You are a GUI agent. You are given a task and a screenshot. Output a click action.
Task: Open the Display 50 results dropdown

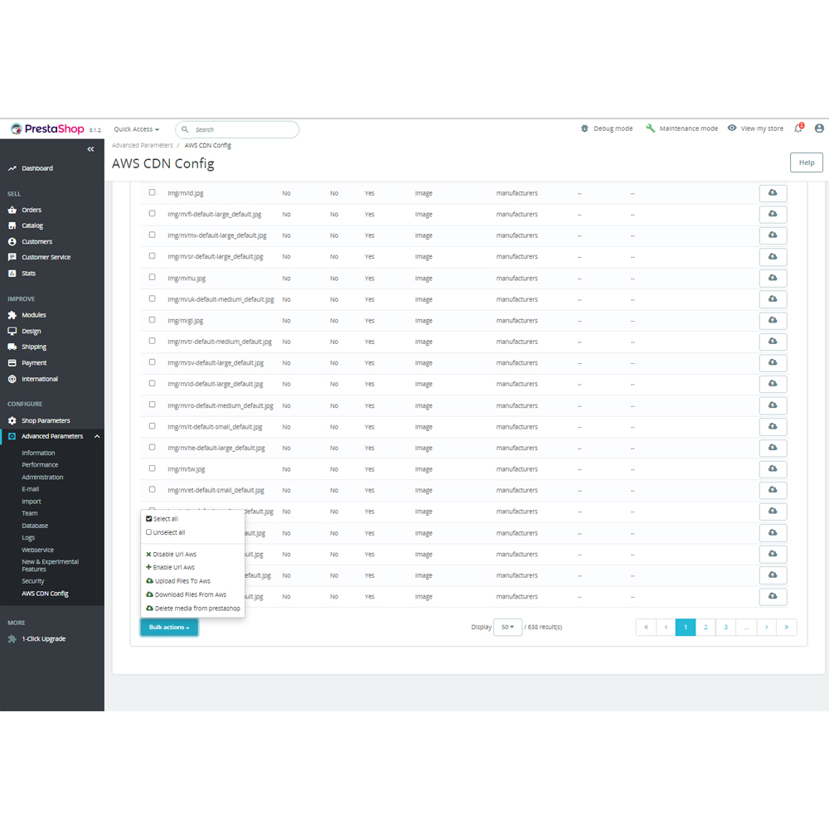click(508, 627)
